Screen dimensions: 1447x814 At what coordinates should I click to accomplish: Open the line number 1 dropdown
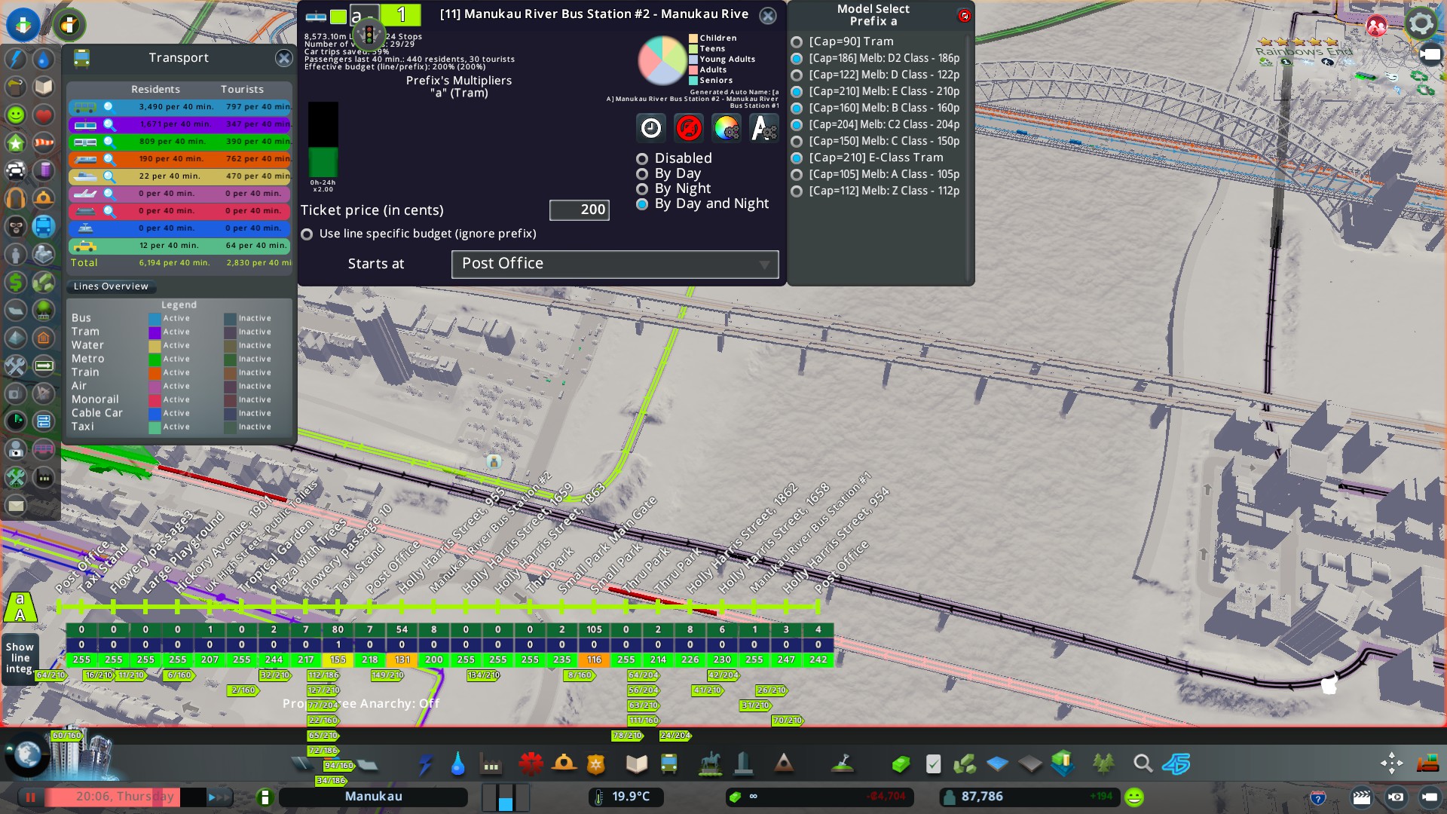401,14
